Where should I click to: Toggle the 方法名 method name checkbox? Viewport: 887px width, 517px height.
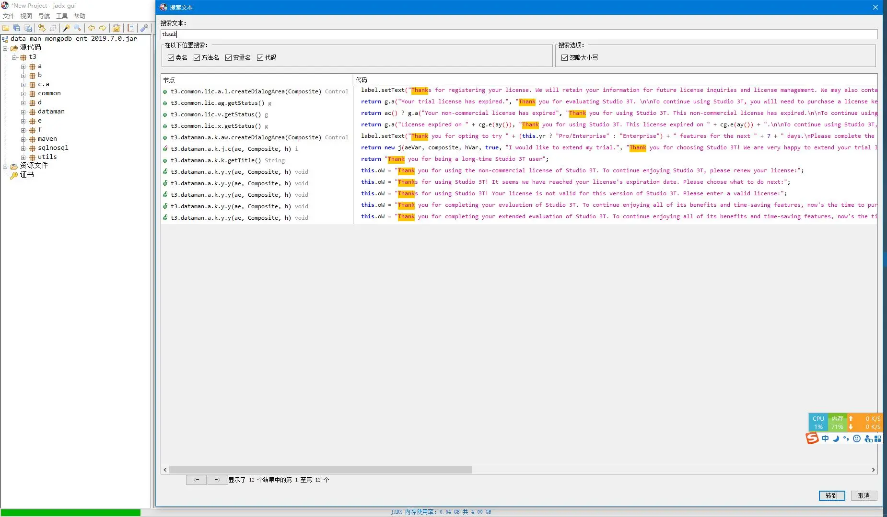197,57
